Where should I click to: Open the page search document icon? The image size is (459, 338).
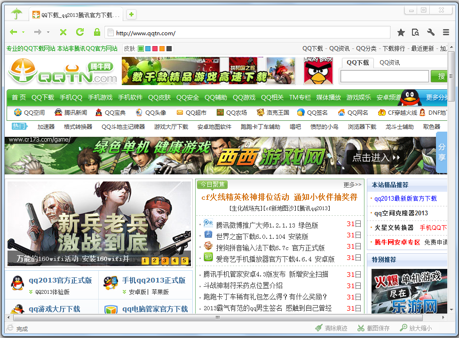pyautogui.click(x=415, y=32)
